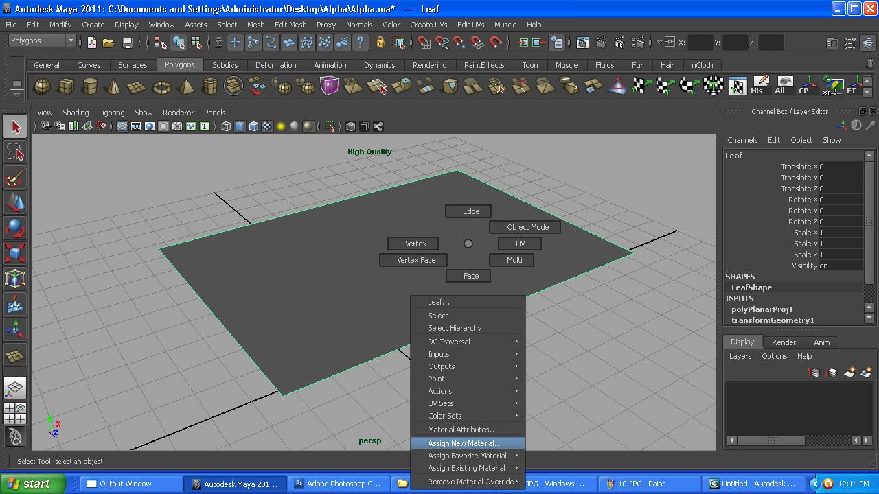Select the Lasso selection tool in the toolbox
The height and width of the screenshot is (494, 879).
pyautogui.click(x=15, y=152)
